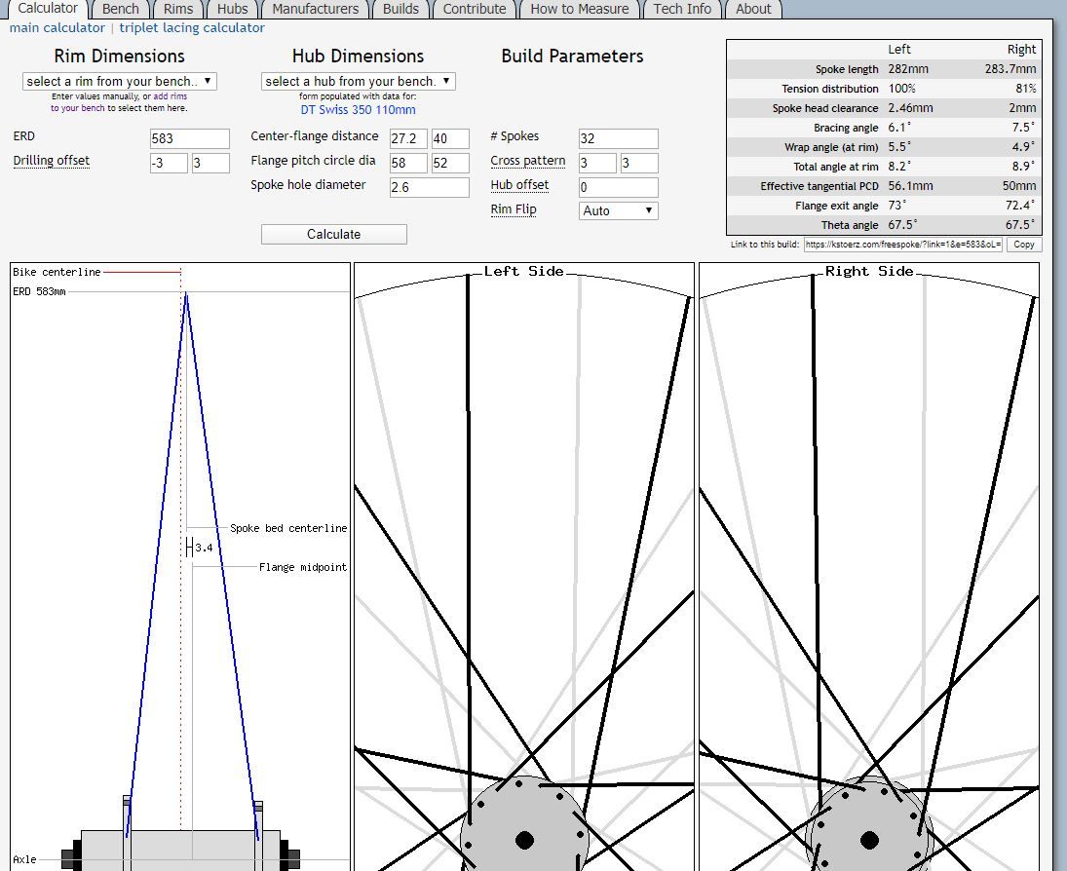Select the build link URL field
This screenshot has width=1067, height=871.
[902, 245]
